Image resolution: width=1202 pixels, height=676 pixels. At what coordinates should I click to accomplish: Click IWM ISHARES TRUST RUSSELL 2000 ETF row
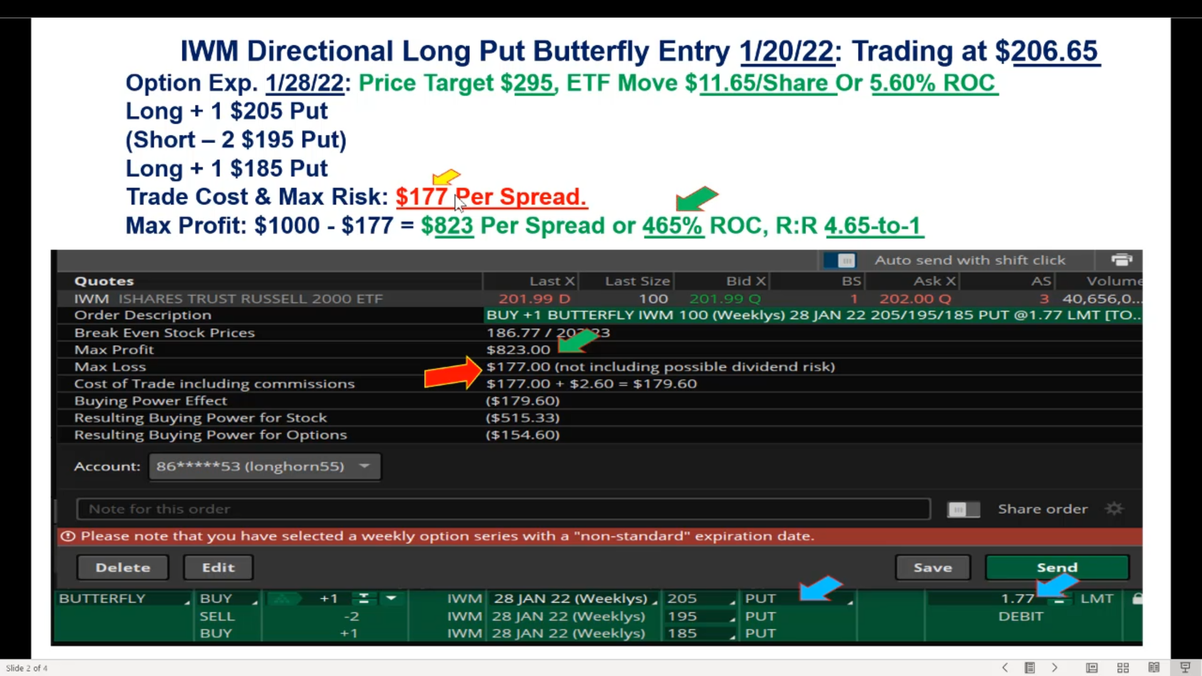[599, 299]
